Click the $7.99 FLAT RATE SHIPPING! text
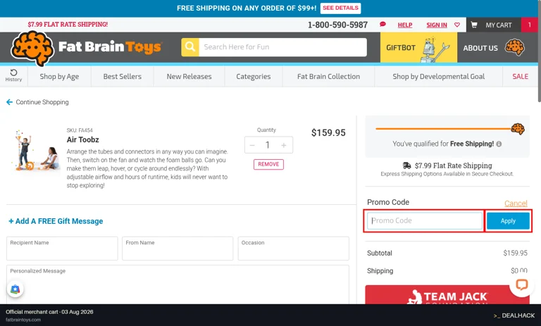The image size is (541, 326). [68, 25]
